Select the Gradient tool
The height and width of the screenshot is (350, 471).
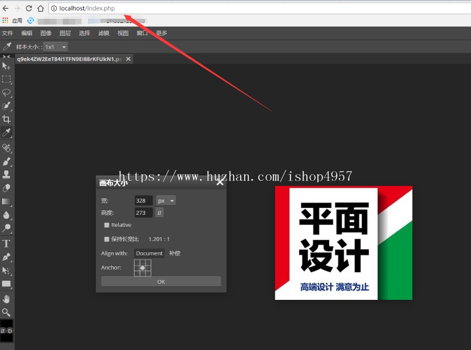[6, 202]
